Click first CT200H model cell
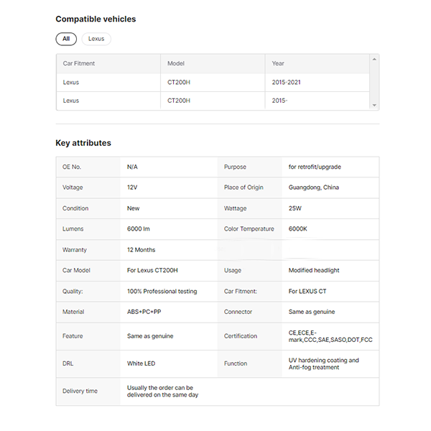The height and width of the screenshot is (431, 431). (179, 83)
